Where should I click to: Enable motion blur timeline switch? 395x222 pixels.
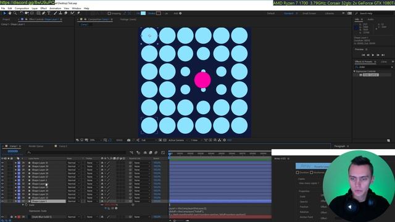point(156,152)
